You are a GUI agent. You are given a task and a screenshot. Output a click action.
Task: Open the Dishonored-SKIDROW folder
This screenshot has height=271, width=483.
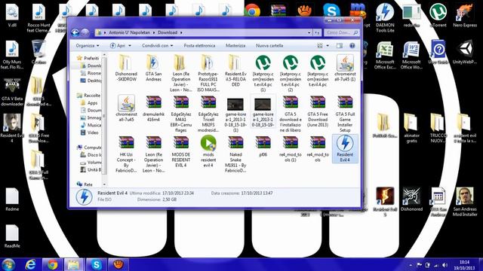[126, 69]
